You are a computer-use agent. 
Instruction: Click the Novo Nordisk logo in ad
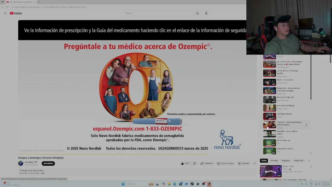point(227,140)
